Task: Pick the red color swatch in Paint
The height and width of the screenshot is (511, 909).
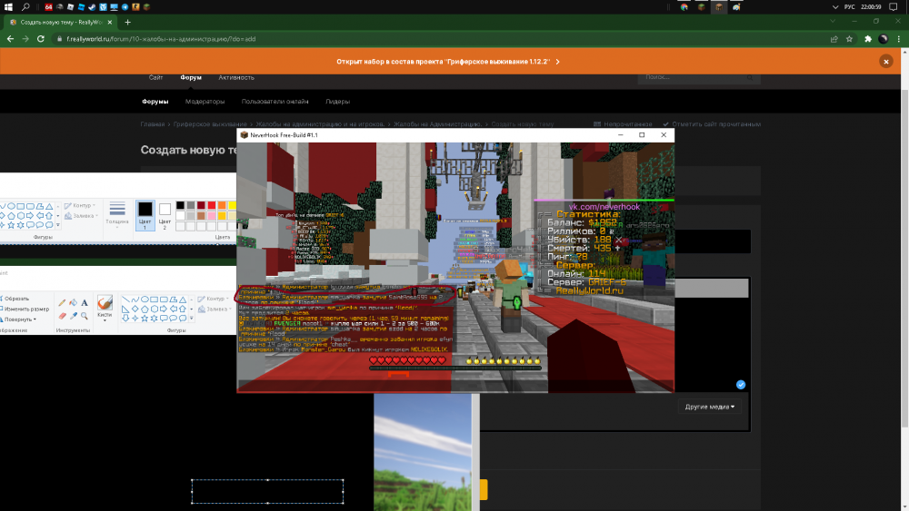Action: pos(212,205)
